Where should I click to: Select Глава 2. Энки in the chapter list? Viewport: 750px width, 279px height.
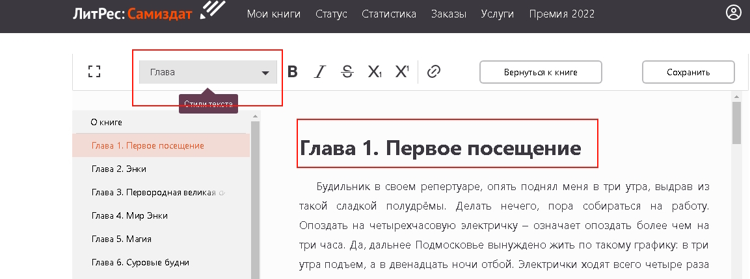click(161, 169)
